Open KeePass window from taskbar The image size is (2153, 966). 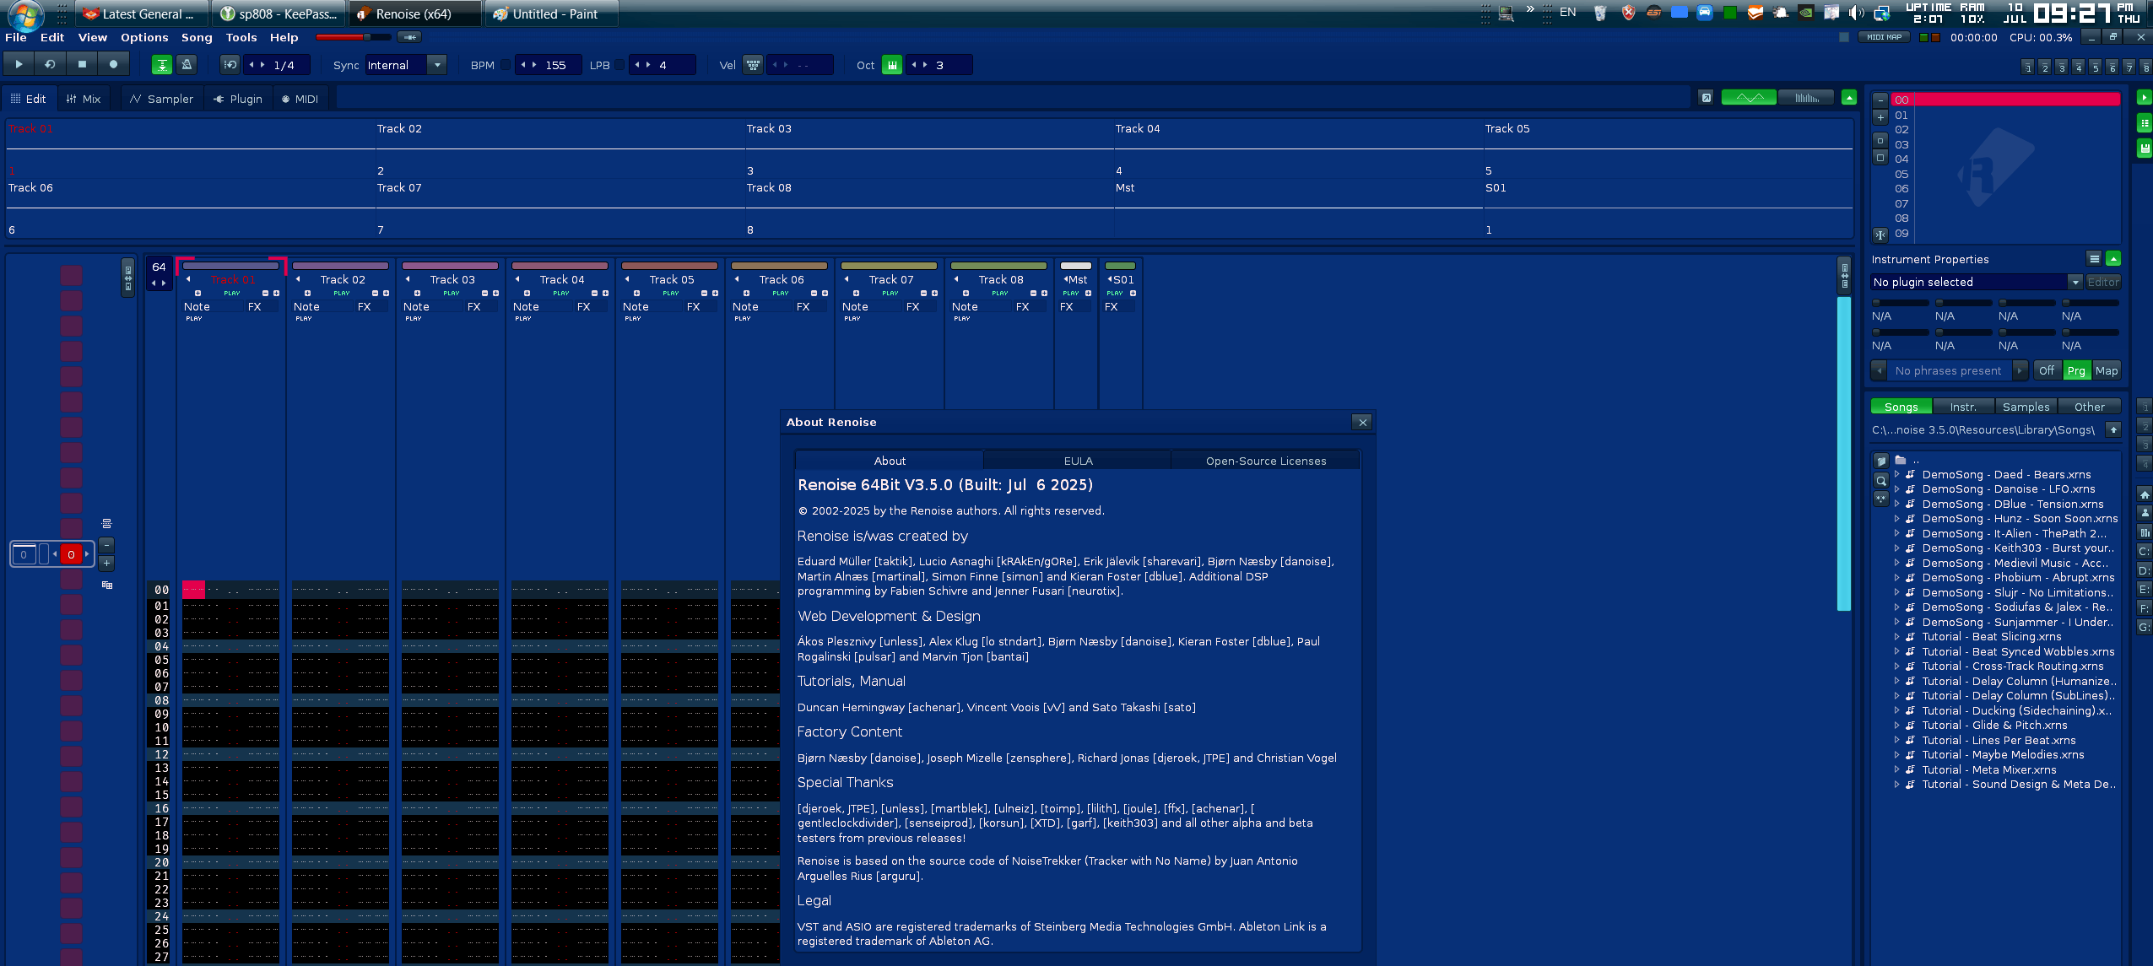(279, 13)
